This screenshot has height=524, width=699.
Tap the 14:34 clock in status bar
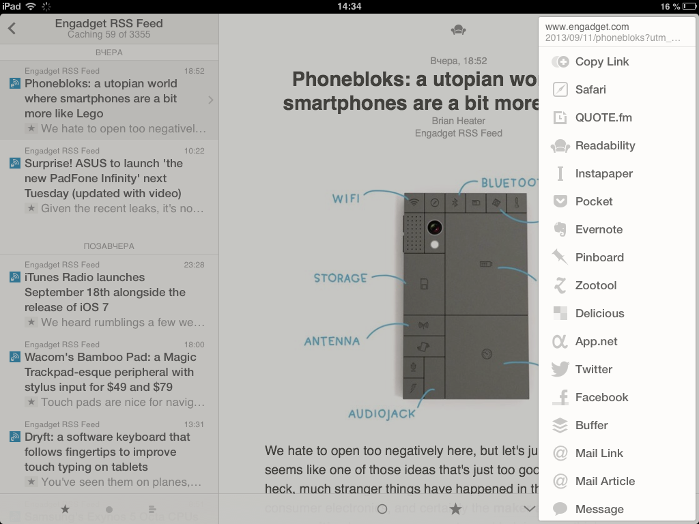point(349,6)
